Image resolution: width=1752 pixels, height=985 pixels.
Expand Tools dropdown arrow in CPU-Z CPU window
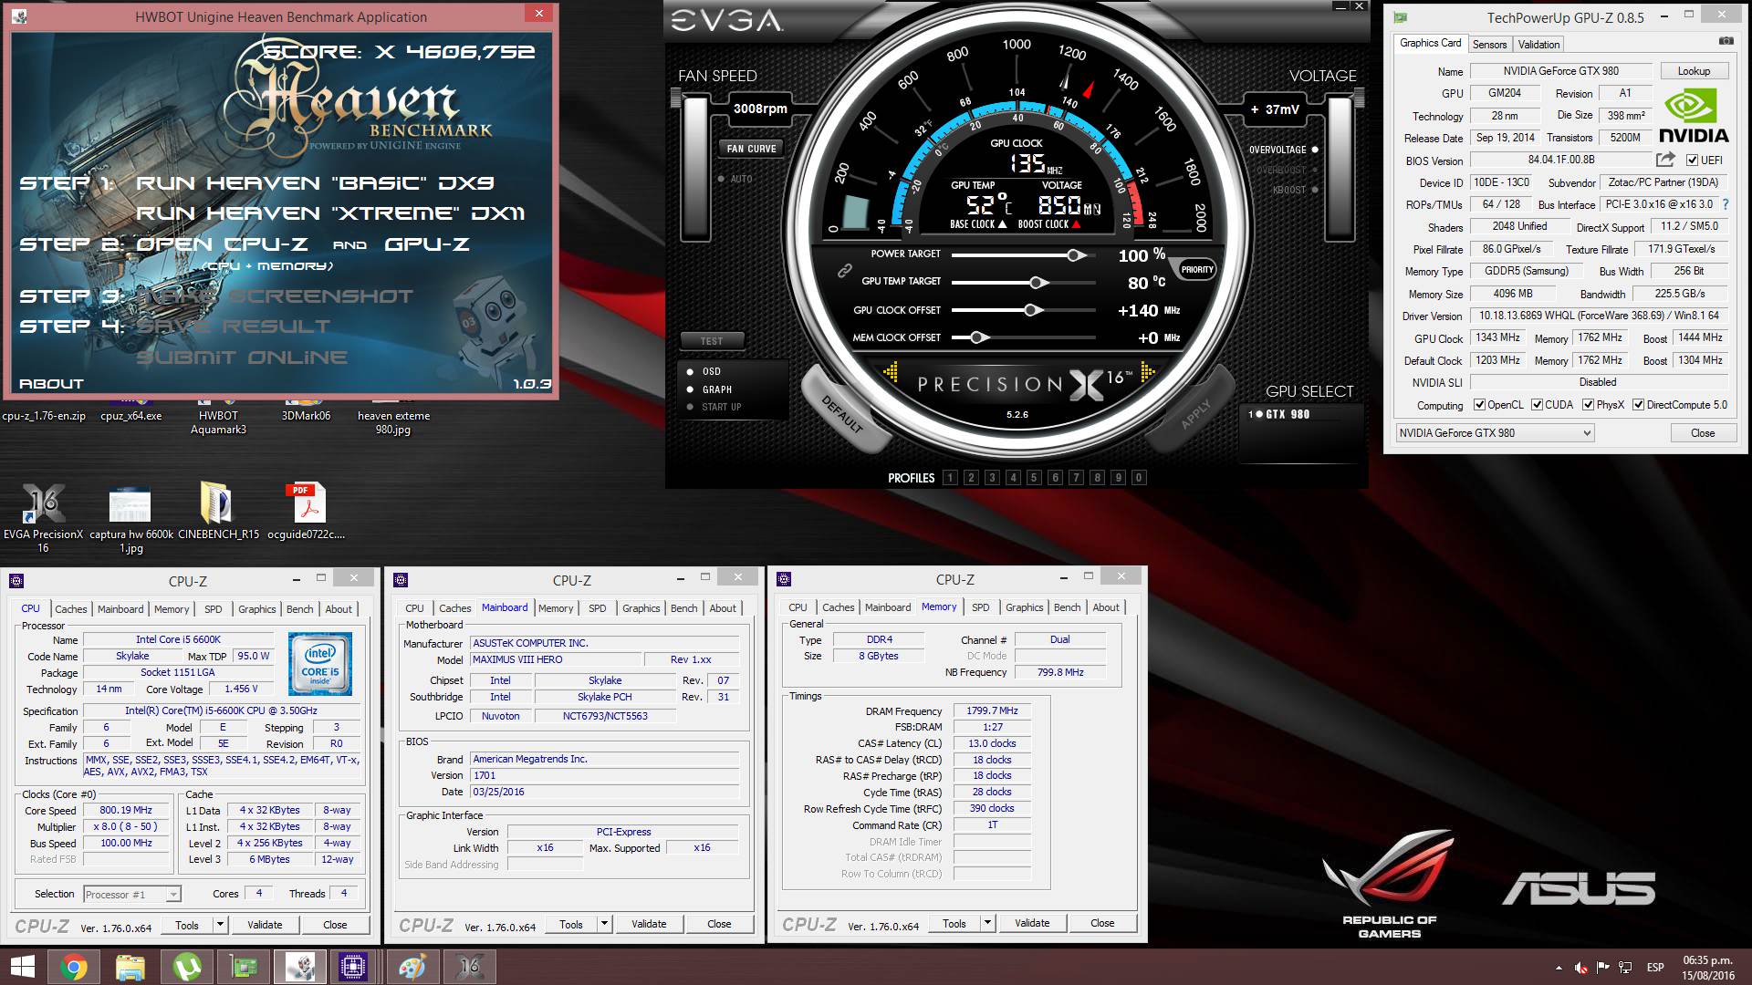point(220,925)
